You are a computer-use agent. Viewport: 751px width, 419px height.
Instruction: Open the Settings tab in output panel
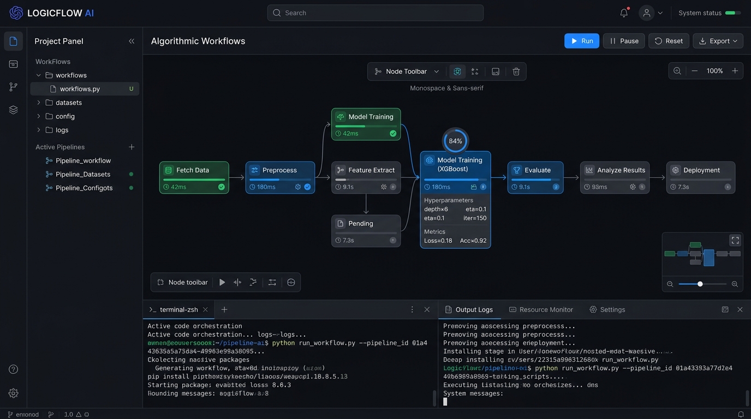607,309
